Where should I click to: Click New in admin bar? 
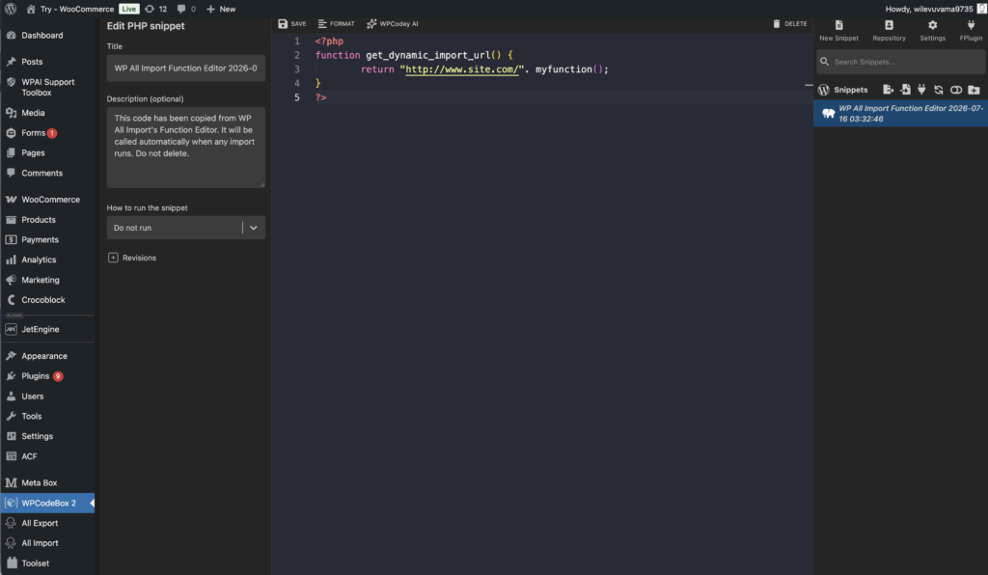(x=221, y=9)
